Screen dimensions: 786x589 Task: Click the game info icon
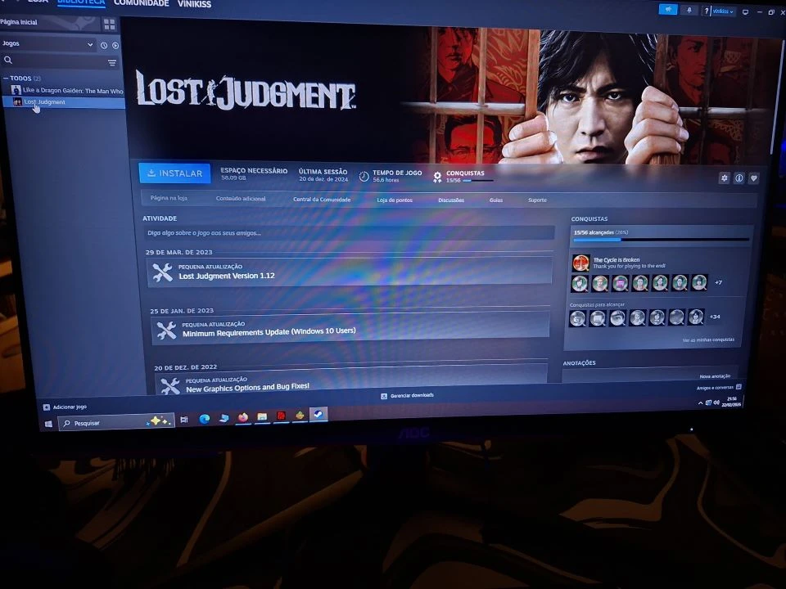739,178
